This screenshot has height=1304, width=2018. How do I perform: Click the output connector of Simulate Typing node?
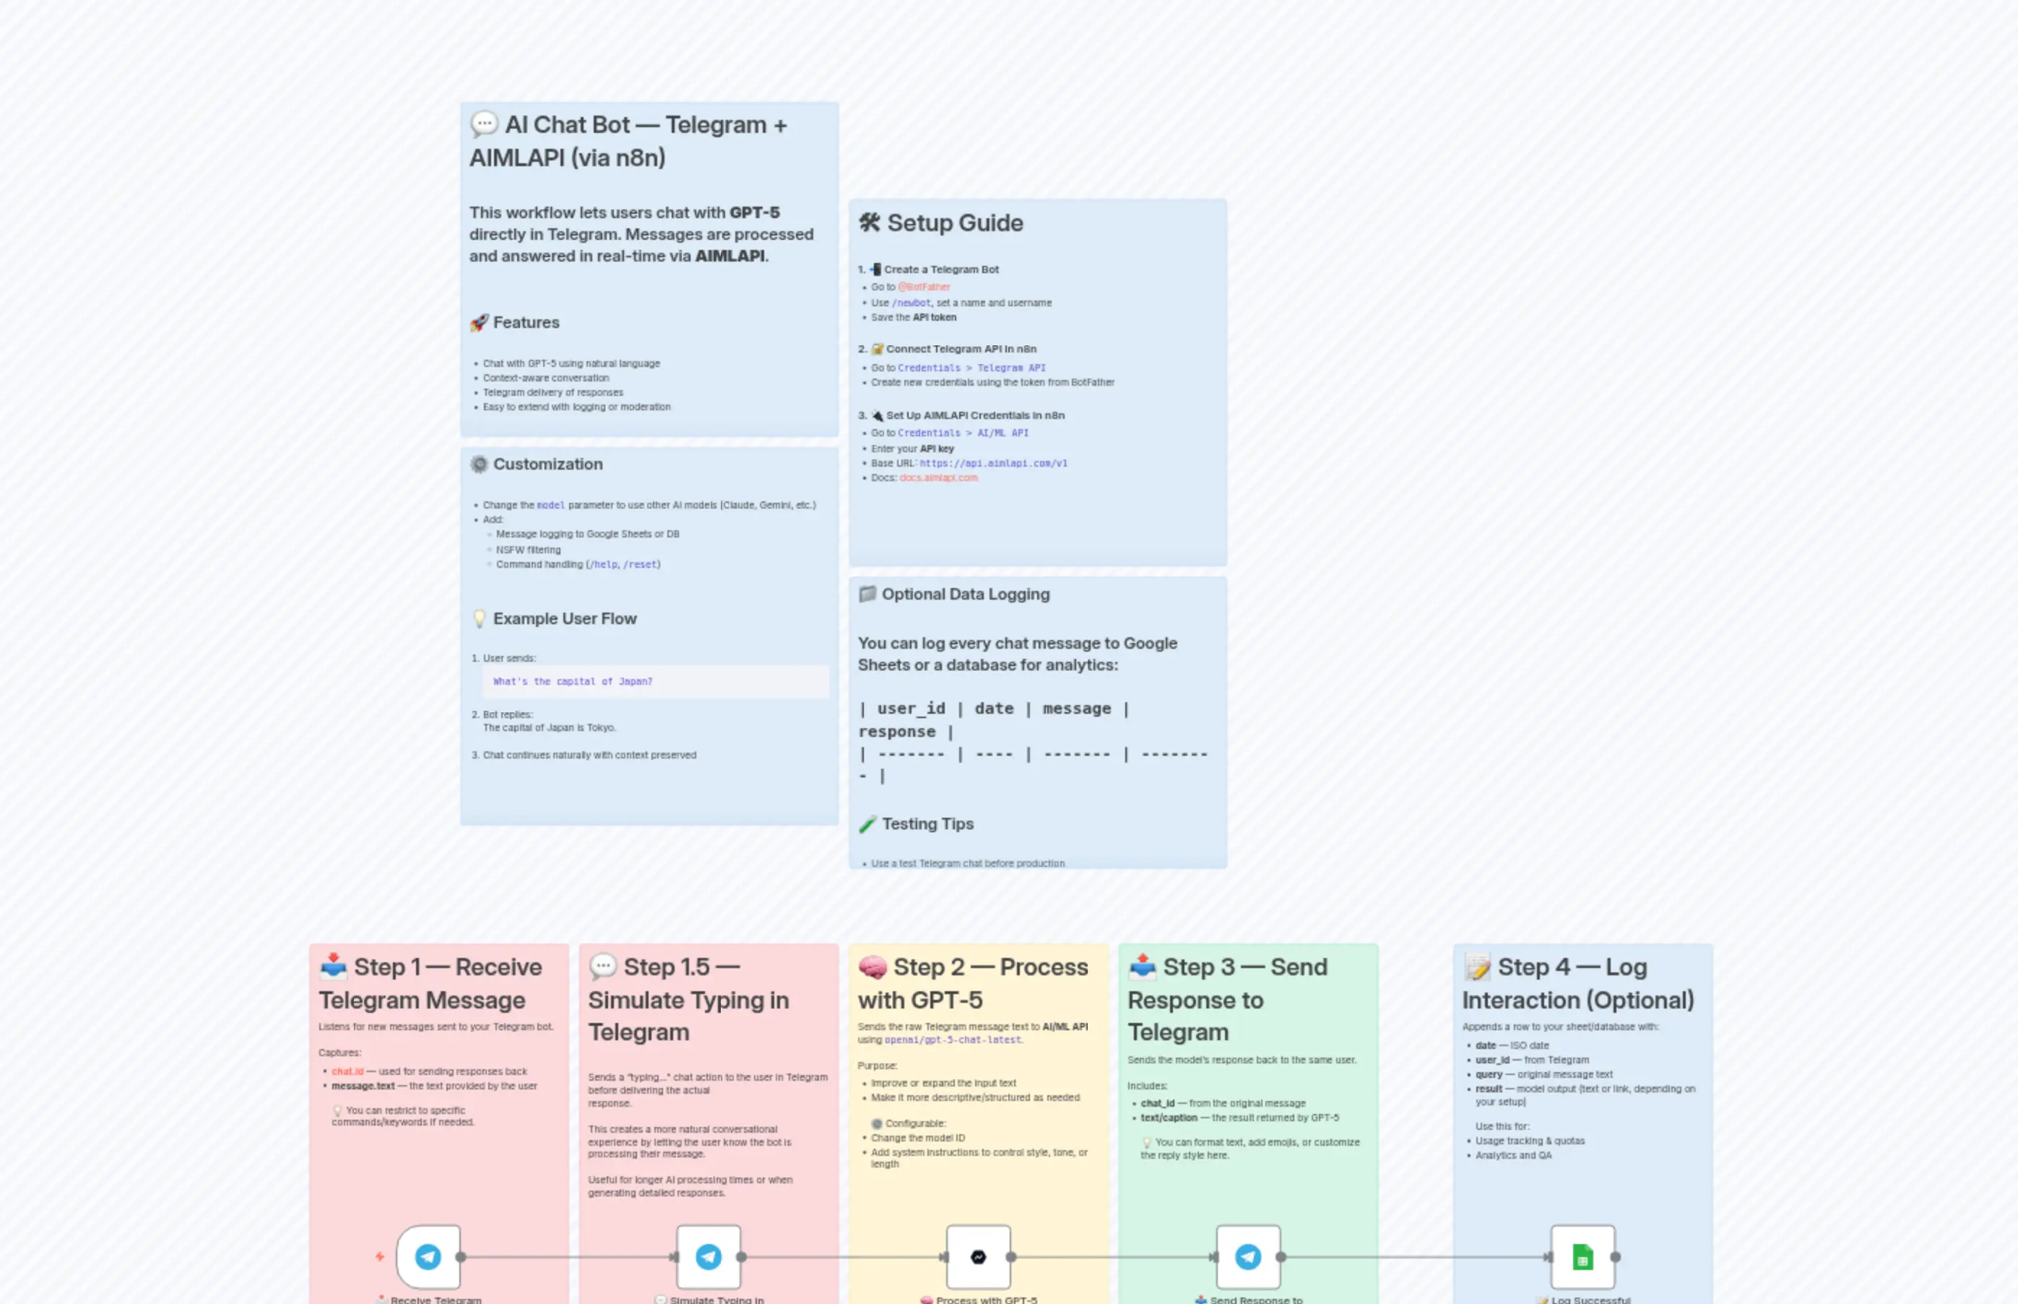[x=740, y=1256]
